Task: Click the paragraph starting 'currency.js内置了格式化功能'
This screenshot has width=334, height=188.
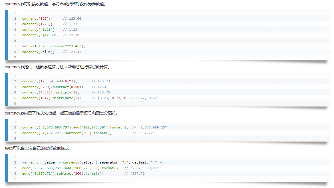Action: point(62,113)
